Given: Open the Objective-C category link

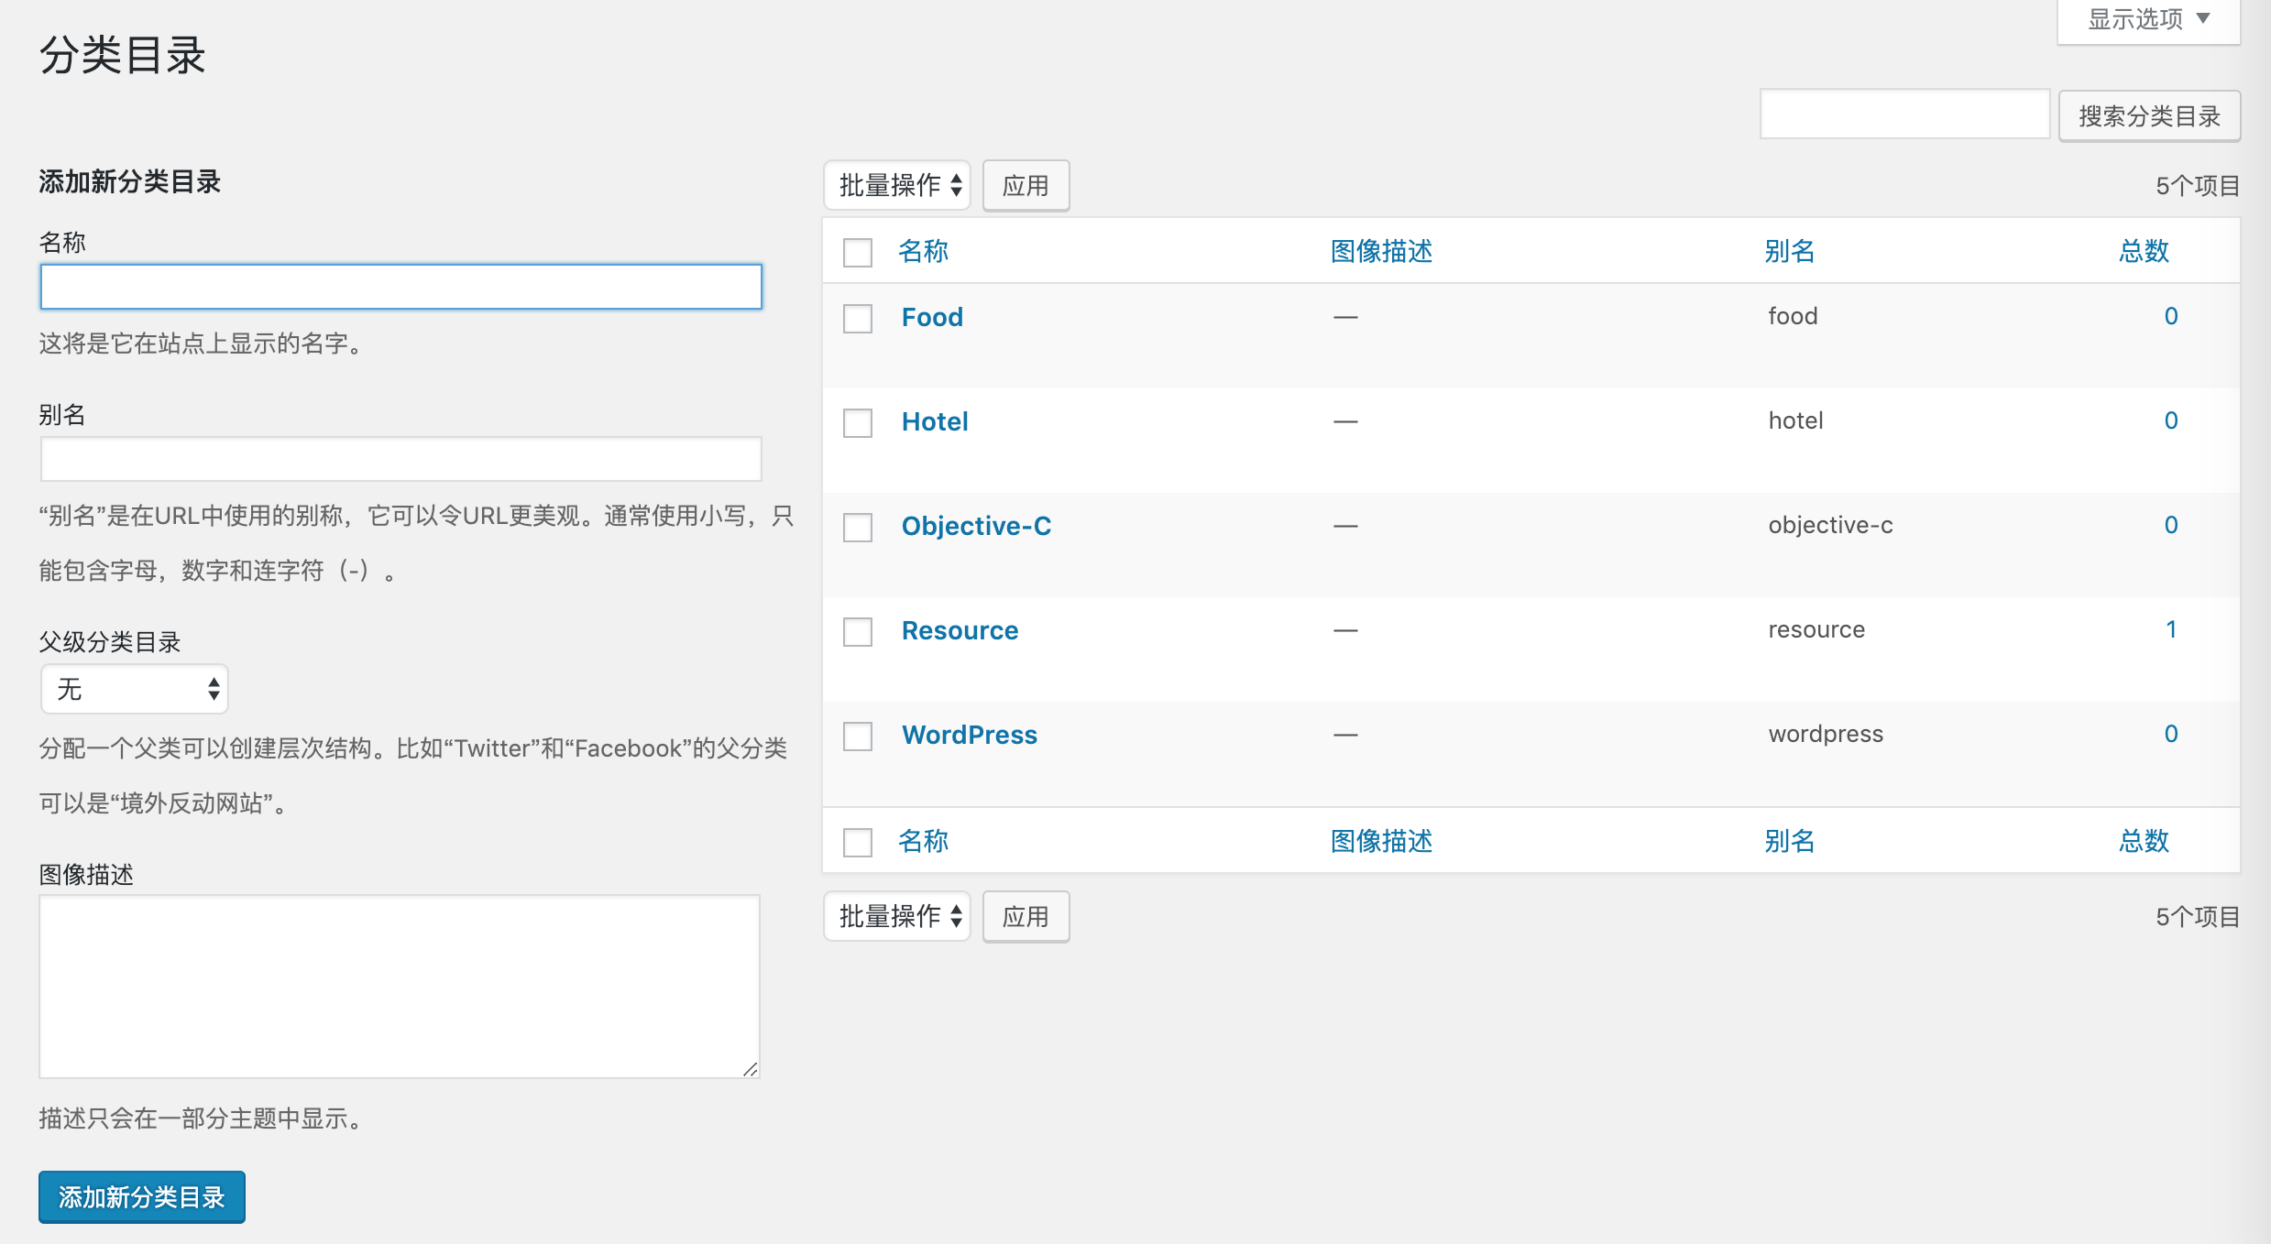Looking at the screenshot, I should point(976,526).
